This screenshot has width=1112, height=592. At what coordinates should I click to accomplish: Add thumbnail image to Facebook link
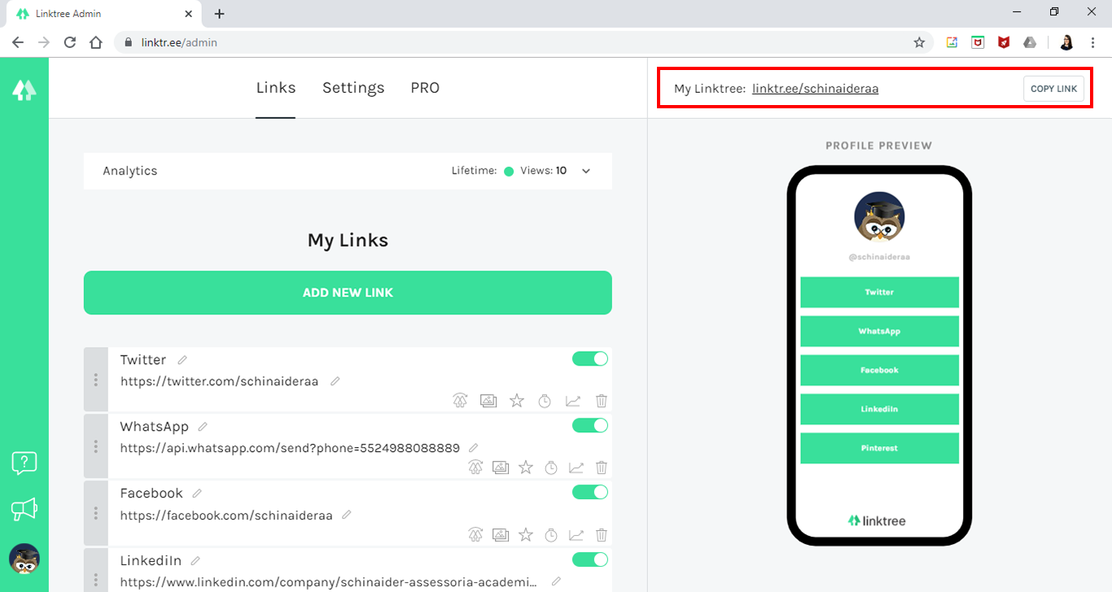point(501,535)
